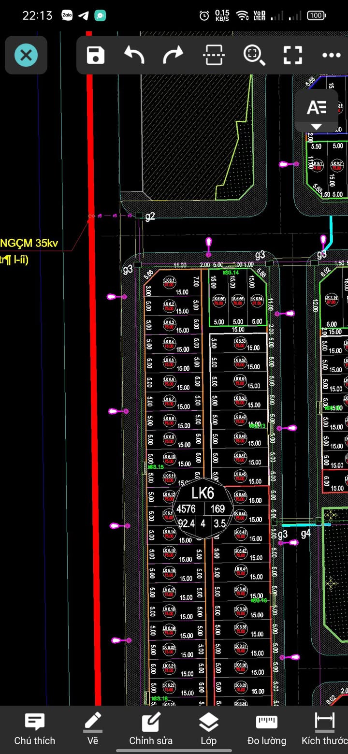Viewport: 348px width, 754px height.
Task: Close the drawing with the X button
Action: click(x=26, y=56)
